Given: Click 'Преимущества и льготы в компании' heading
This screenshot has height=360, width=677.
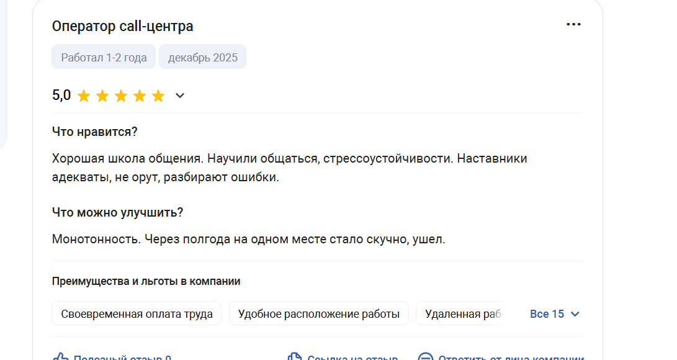Looking at the screenshot, I should point(146,281).
